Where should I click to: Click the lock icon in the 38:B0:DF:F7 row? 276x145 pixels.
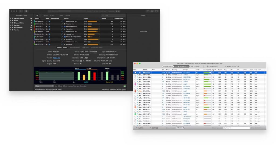click(49, 27)
